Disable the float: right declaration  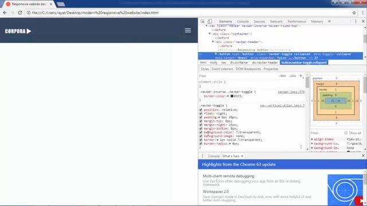(201, 113)
